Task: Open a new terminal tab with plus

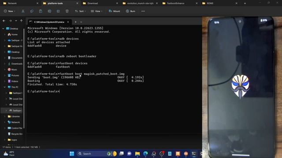Action: point(75,22)
